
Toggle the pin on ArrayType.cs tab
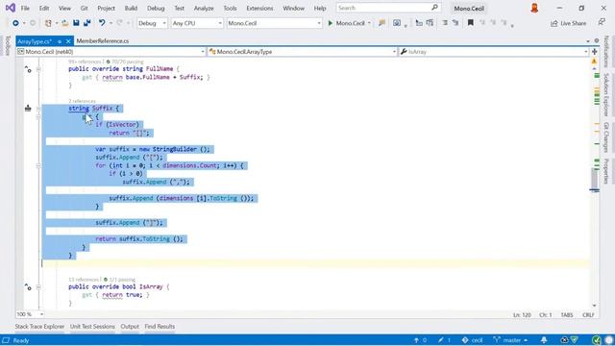click(x=60, y=41)
